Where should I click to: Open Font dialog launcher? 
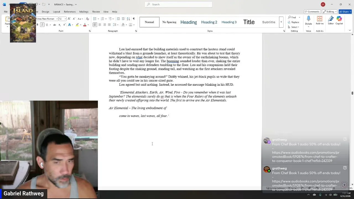(x=90, y=31)
